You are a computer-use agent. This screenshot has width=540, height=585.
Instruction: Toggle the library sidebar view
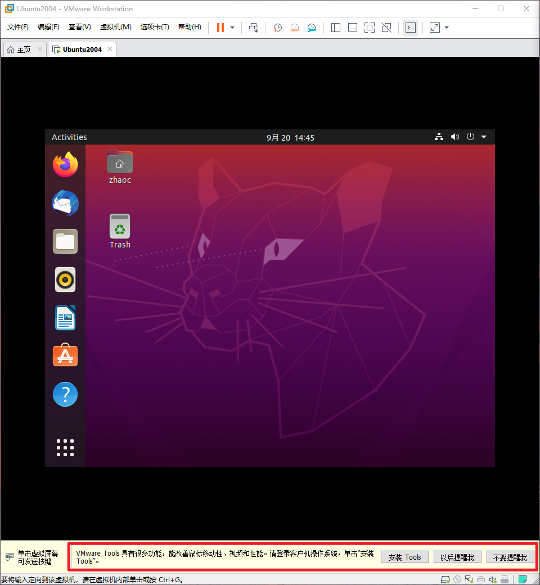pyautogui.click(x=335, y=27)
